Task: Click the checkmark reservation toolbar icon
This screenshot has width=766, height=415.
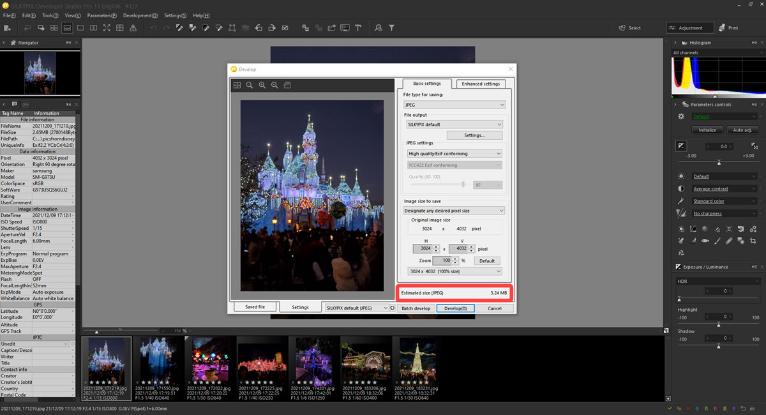Action: tap(285, 28)
